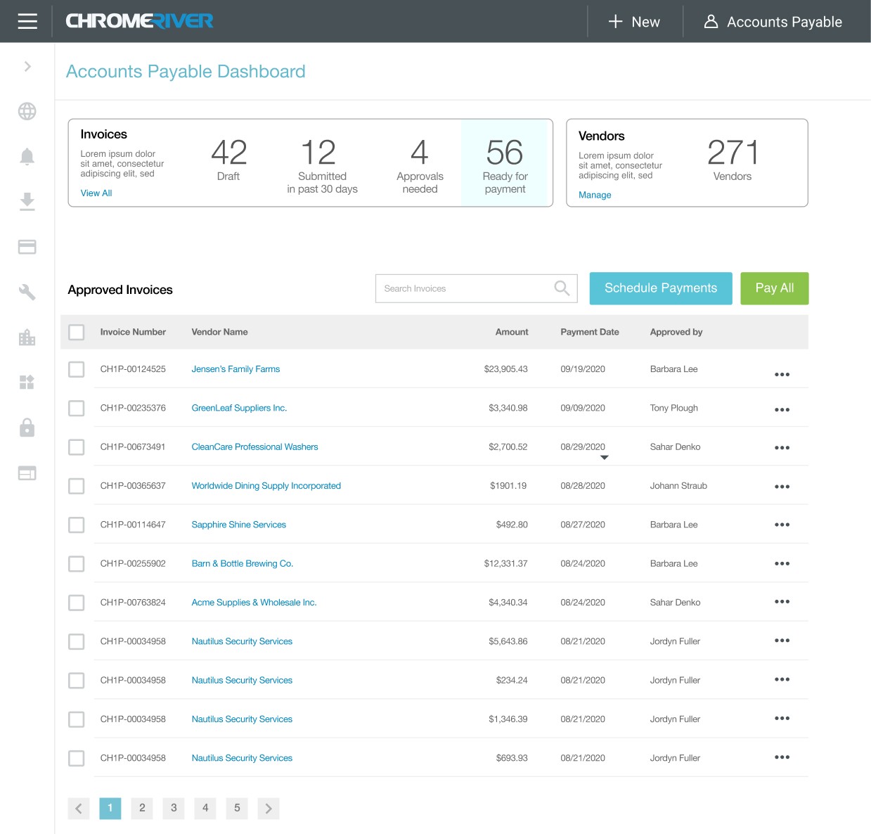The width and height of the screenshot is (871, 834).
Task: Go to page 5
Action: (237, 808)
